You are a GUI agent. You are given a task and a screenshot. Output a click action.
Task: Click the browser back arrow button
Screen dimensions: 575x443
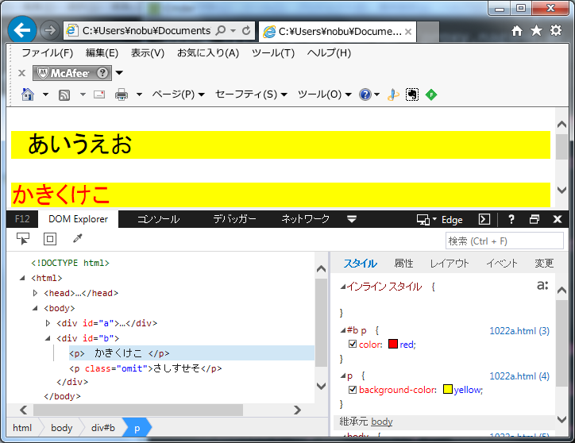coord(22,30)
